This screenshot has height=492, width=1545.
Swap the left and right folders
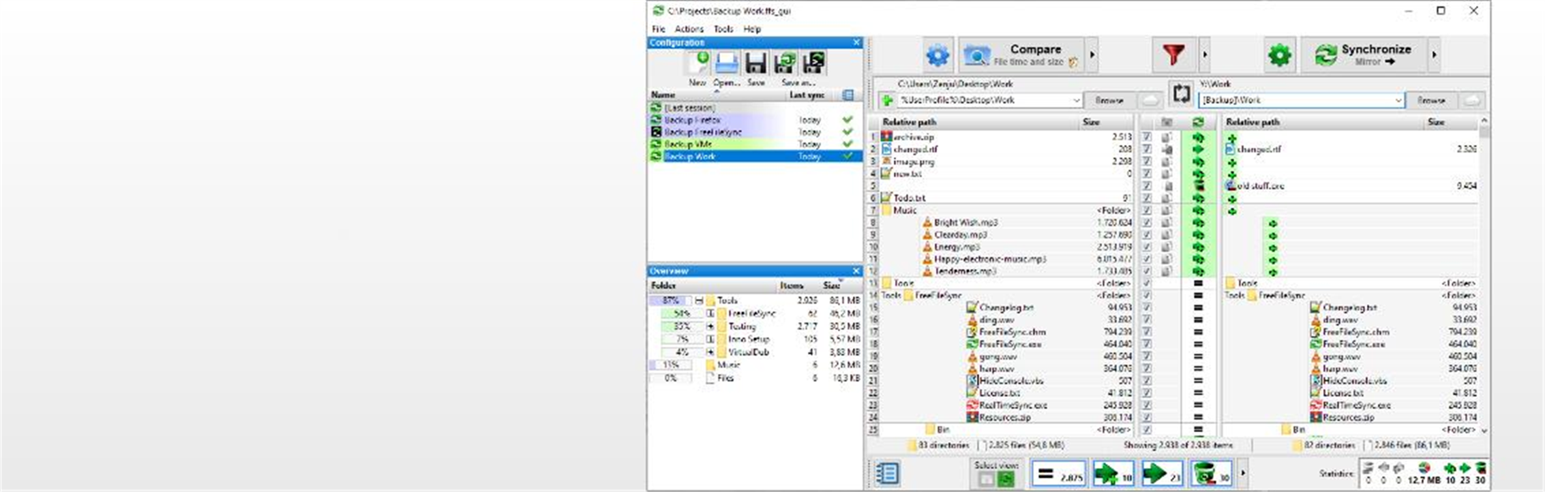pyautogui.click(x=1182, y=93)
